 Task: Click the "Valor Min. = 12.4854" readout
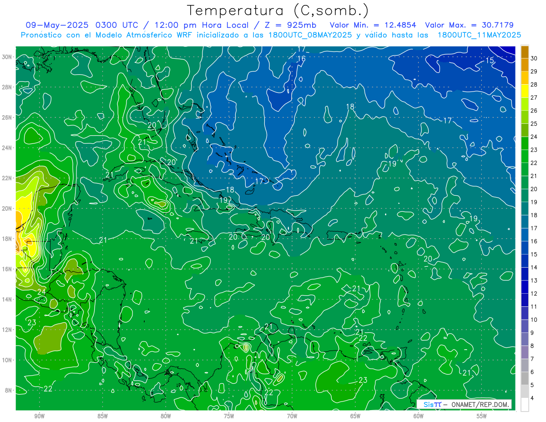tap(374, 25)
